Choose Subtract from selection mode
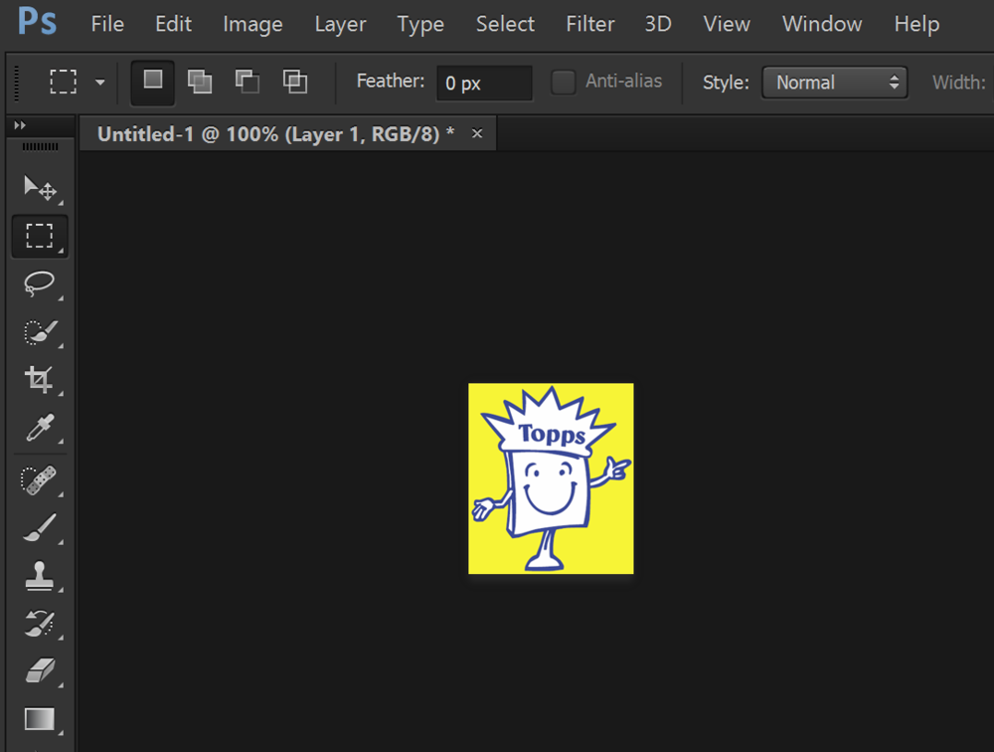This screenshot has width=994, height=752. 248,82
